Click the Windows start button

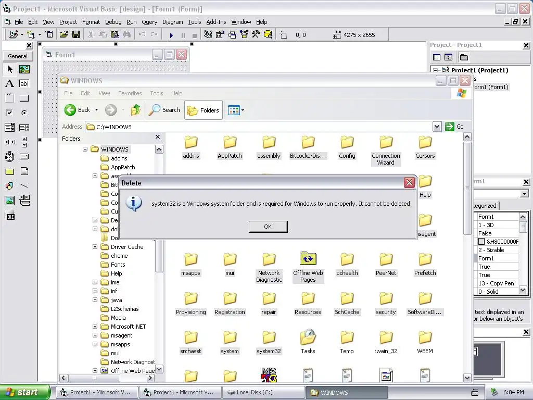[x=24, y=392]
